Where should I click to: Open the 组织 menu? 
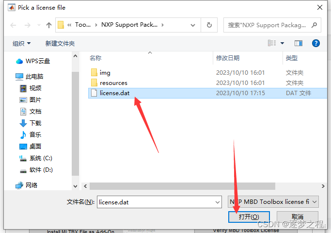(21, 44)
